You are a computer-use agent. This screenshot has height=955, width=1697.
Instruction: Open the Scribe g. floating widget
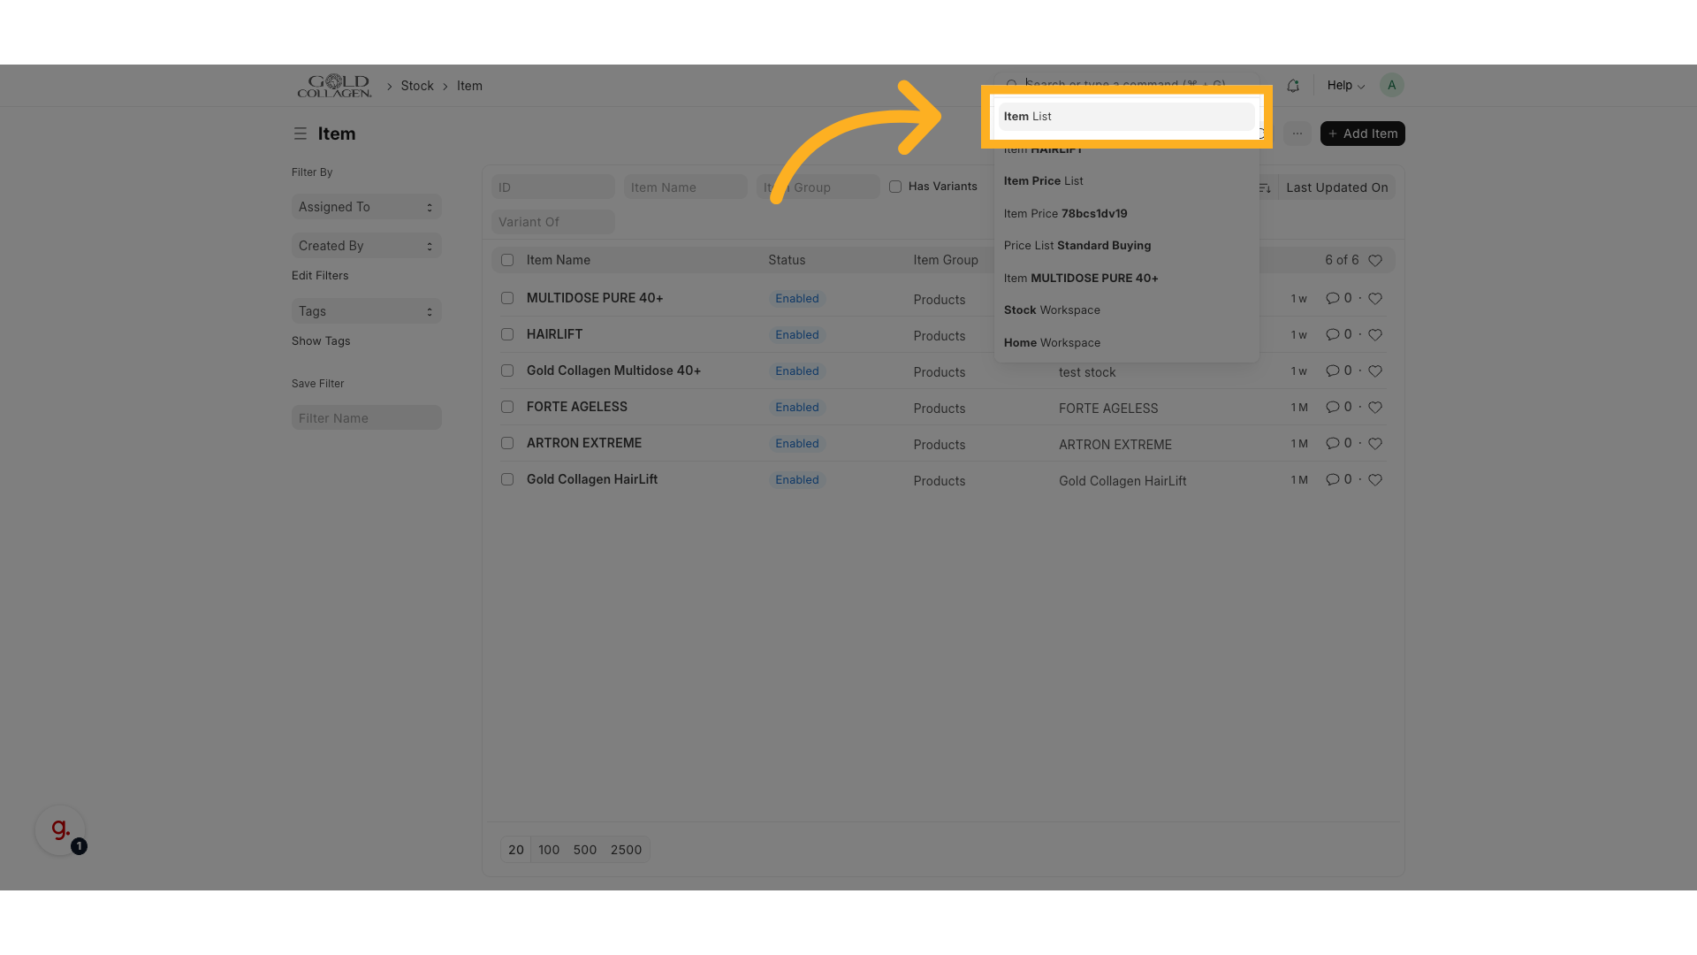[60, 830]
